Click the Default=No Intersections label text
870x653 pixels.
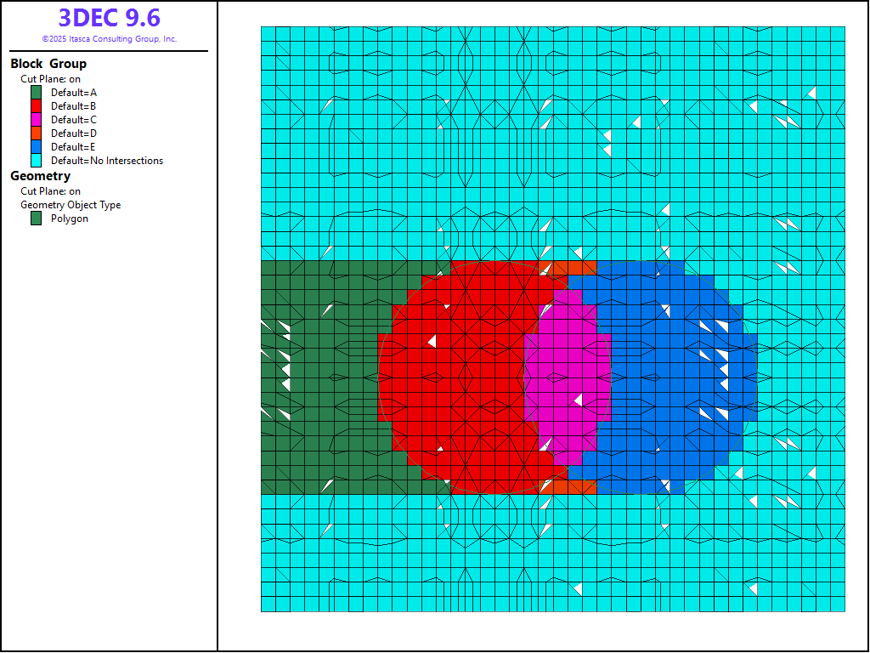107,161
